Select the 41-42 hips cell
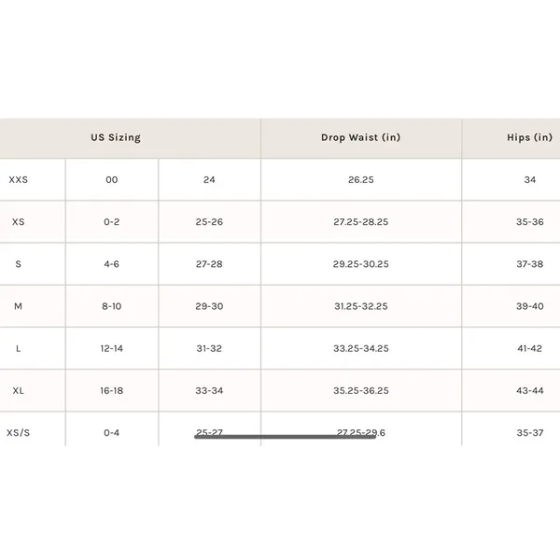Image resolution: width=560 pixels, height=560 pixels. (530, 348)
